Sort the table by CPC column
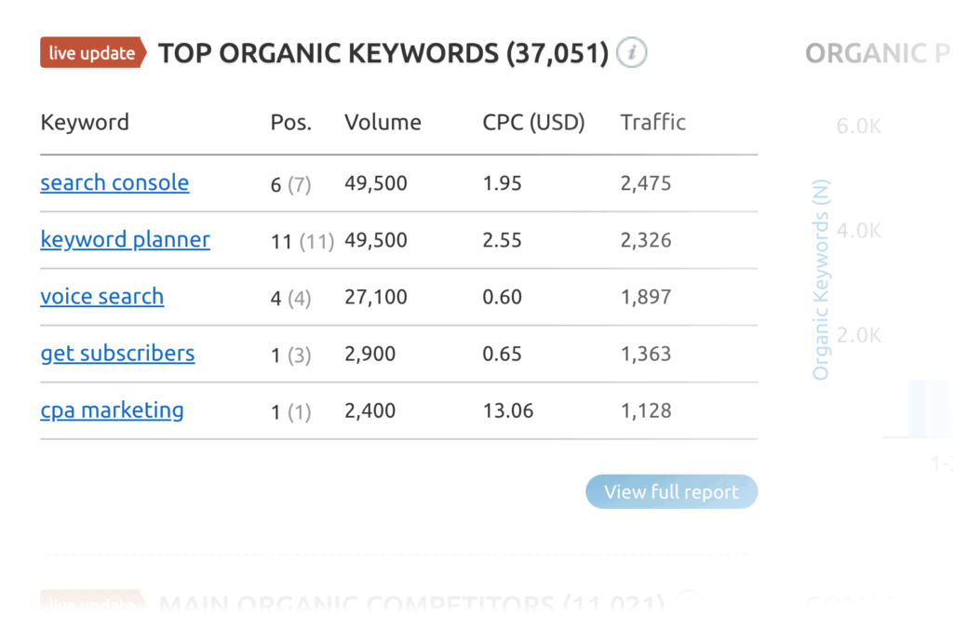Viewport: 953px width, 630px height. click(x=532, y=122)
